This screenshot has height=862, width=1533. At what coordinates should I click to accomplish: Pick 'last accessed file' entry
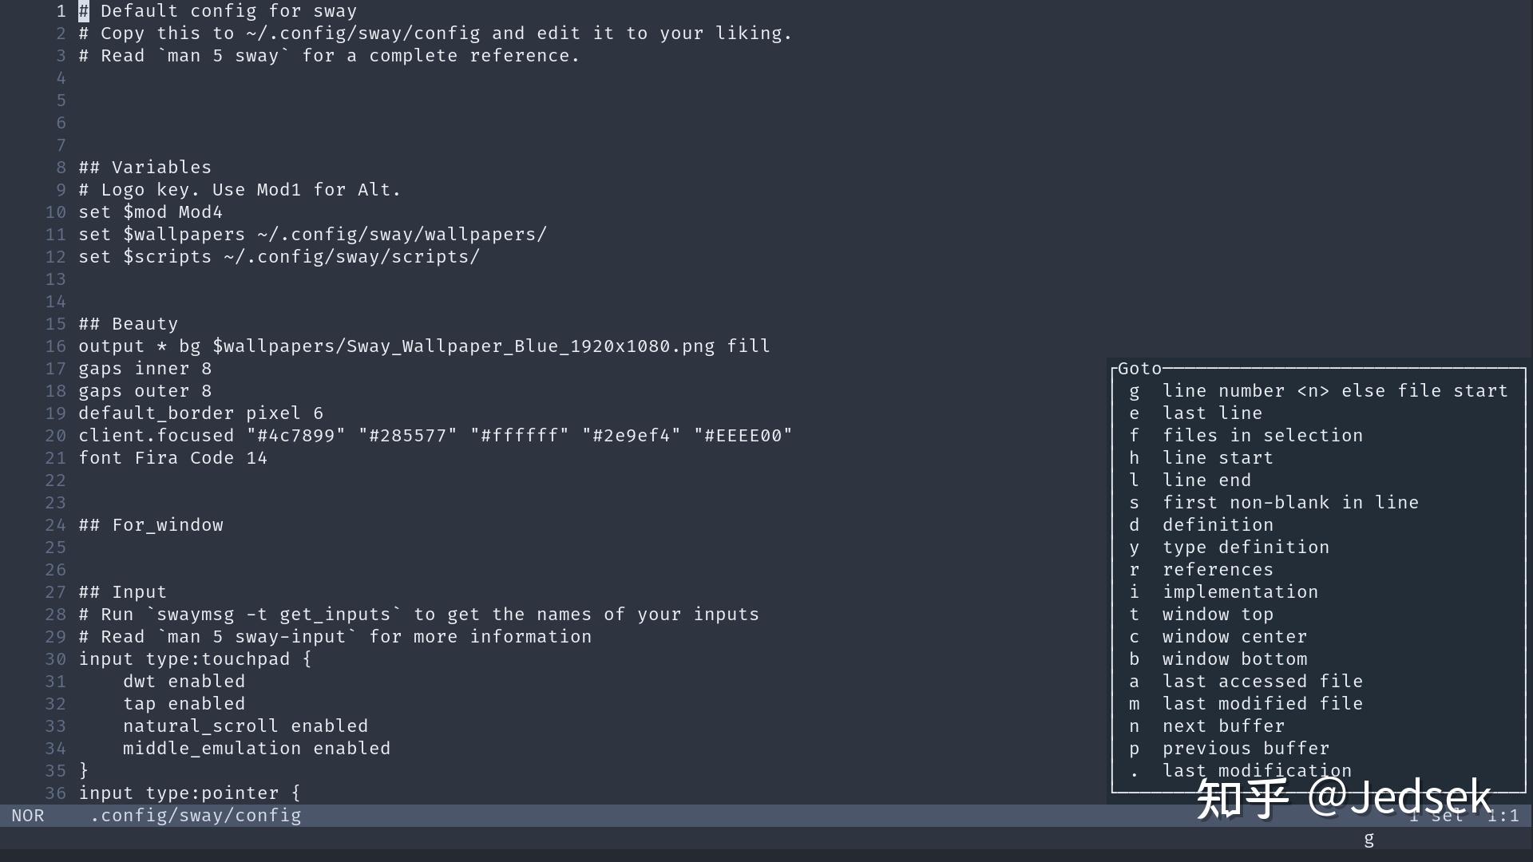tap(1262, 682)
